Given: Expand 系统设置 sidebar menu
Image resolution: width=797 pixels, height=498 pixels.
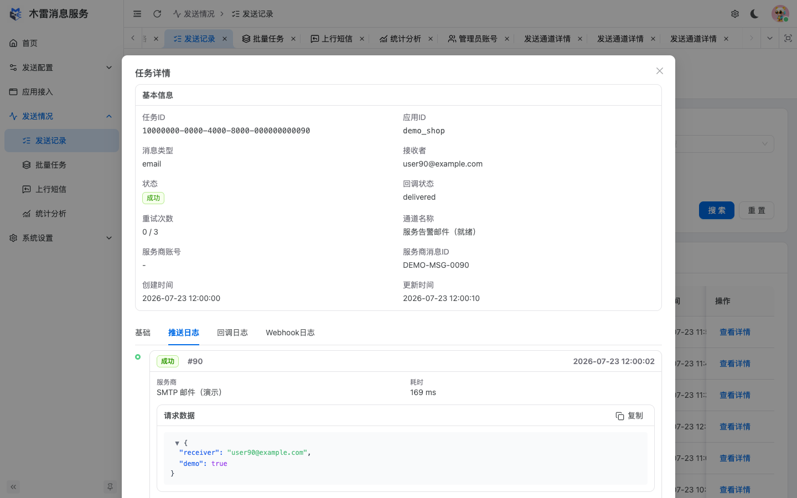Looking at the screenshot, I should pyautogui.click(x=61, y=238).
